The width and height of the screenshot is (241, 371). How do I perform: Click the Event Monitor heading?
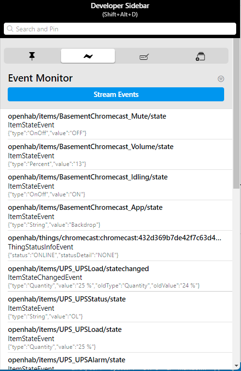40,78
